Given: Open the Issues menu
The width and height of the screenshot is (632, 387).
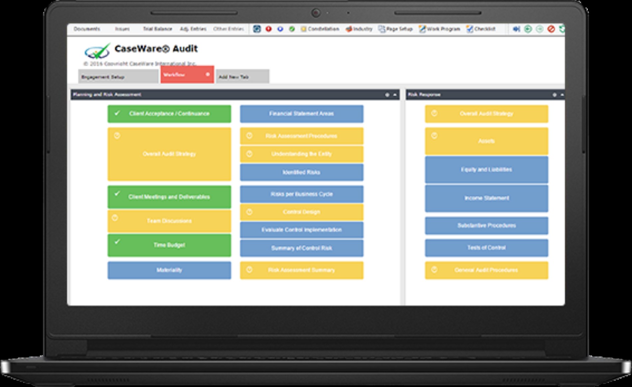Looking at the screenshot, I should pyautogui.click(x=122, y=29).
